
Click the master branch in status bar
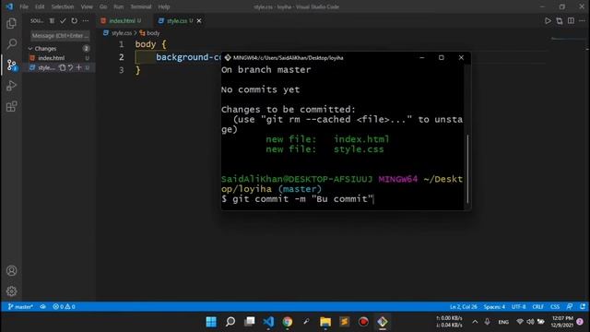pyautogui.click(x=20, y=307)
